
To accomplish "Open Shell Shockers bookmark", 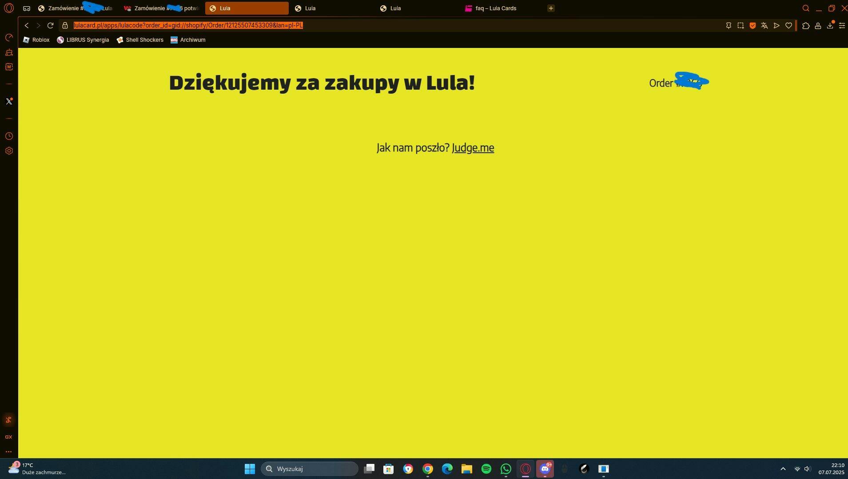I will coord(140,40).
